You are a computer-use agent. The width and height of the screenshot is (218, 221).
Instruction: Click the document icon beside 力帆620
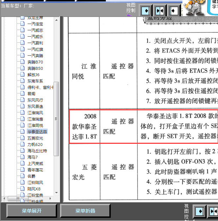(23, 144)
